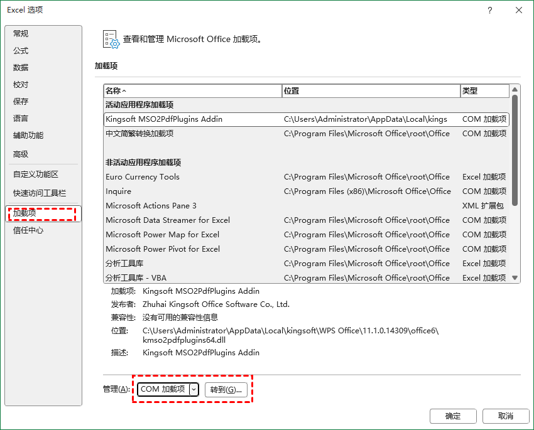Select 加载项 in sidebar
Viewport: 534px width, 430px height.
click(43, 213)
